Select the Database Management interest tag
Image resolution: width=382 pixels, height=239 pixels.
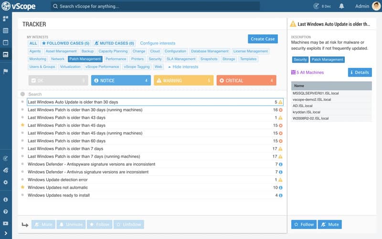210,51
